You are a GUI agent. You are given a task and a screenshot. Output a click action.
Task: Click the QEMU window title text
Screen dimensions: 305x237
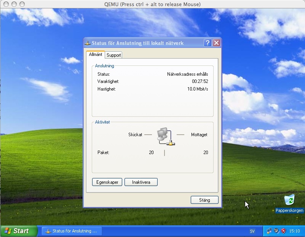coord(152,4)
